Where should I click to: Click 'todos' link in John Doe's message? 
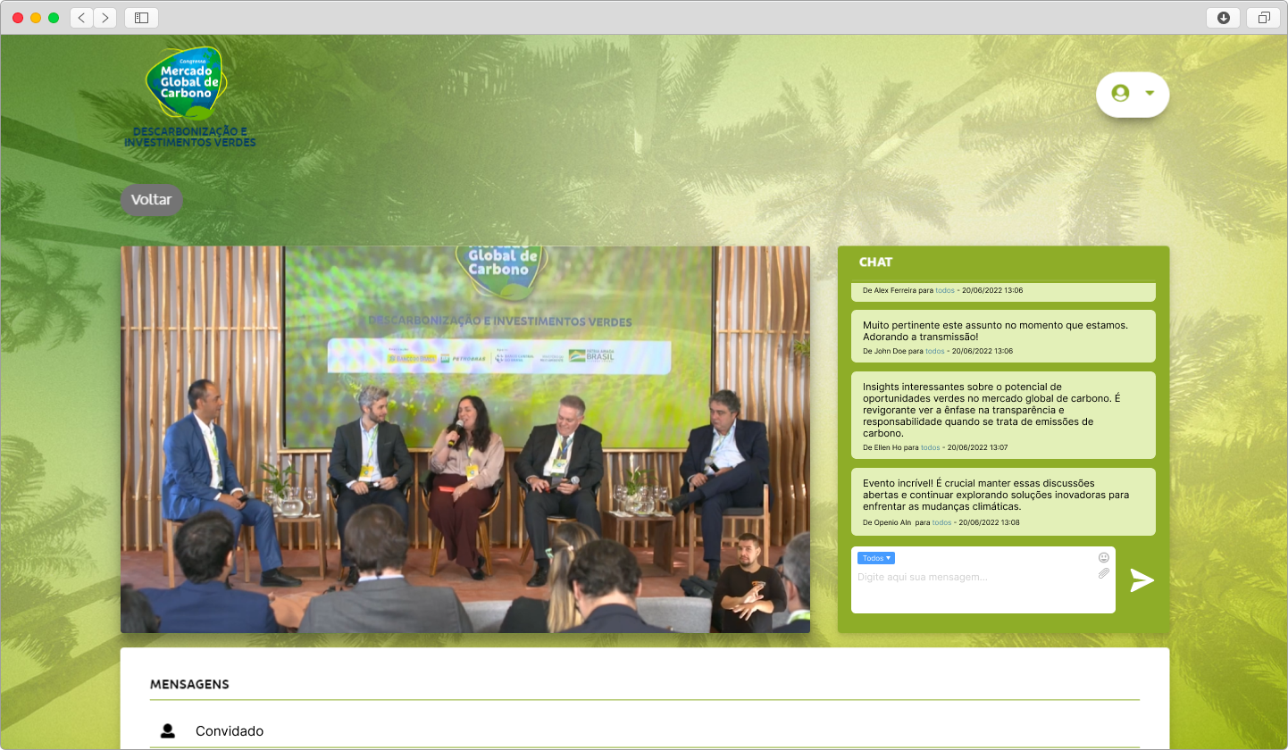[934, 351]
